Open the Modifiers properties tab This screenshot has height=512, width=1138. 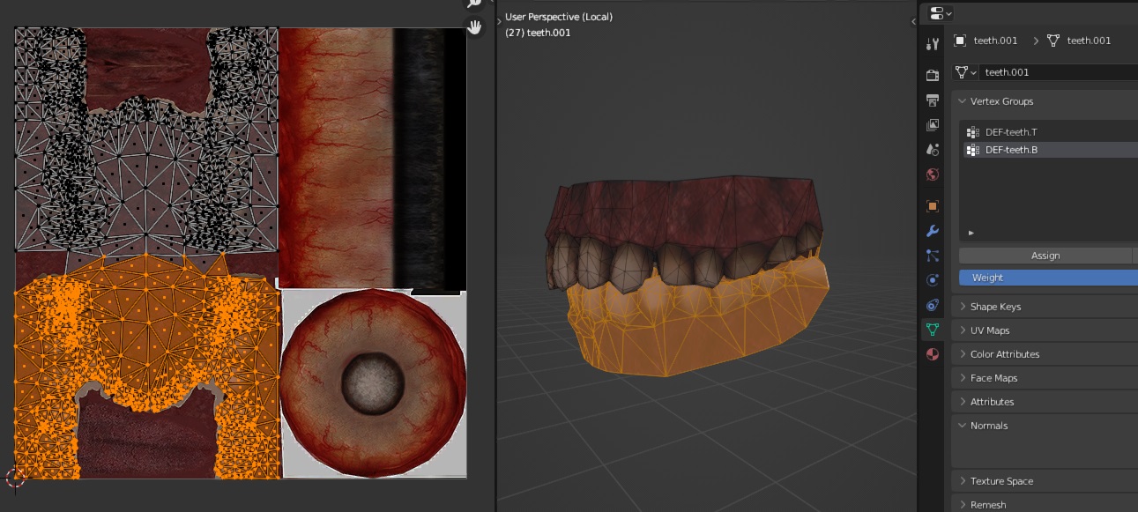pyautogui.click(x=933, y=231)
